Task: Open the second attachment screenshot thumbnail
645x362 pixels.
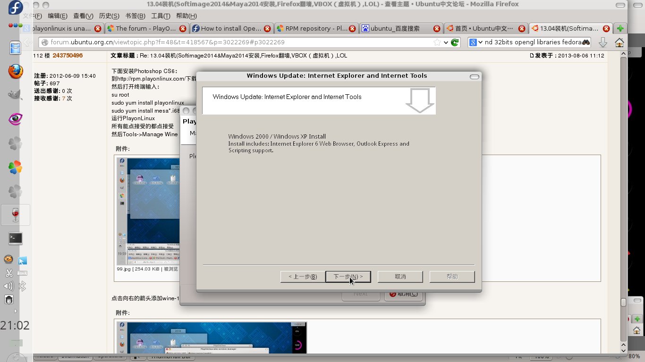Action: pos(212,337)
